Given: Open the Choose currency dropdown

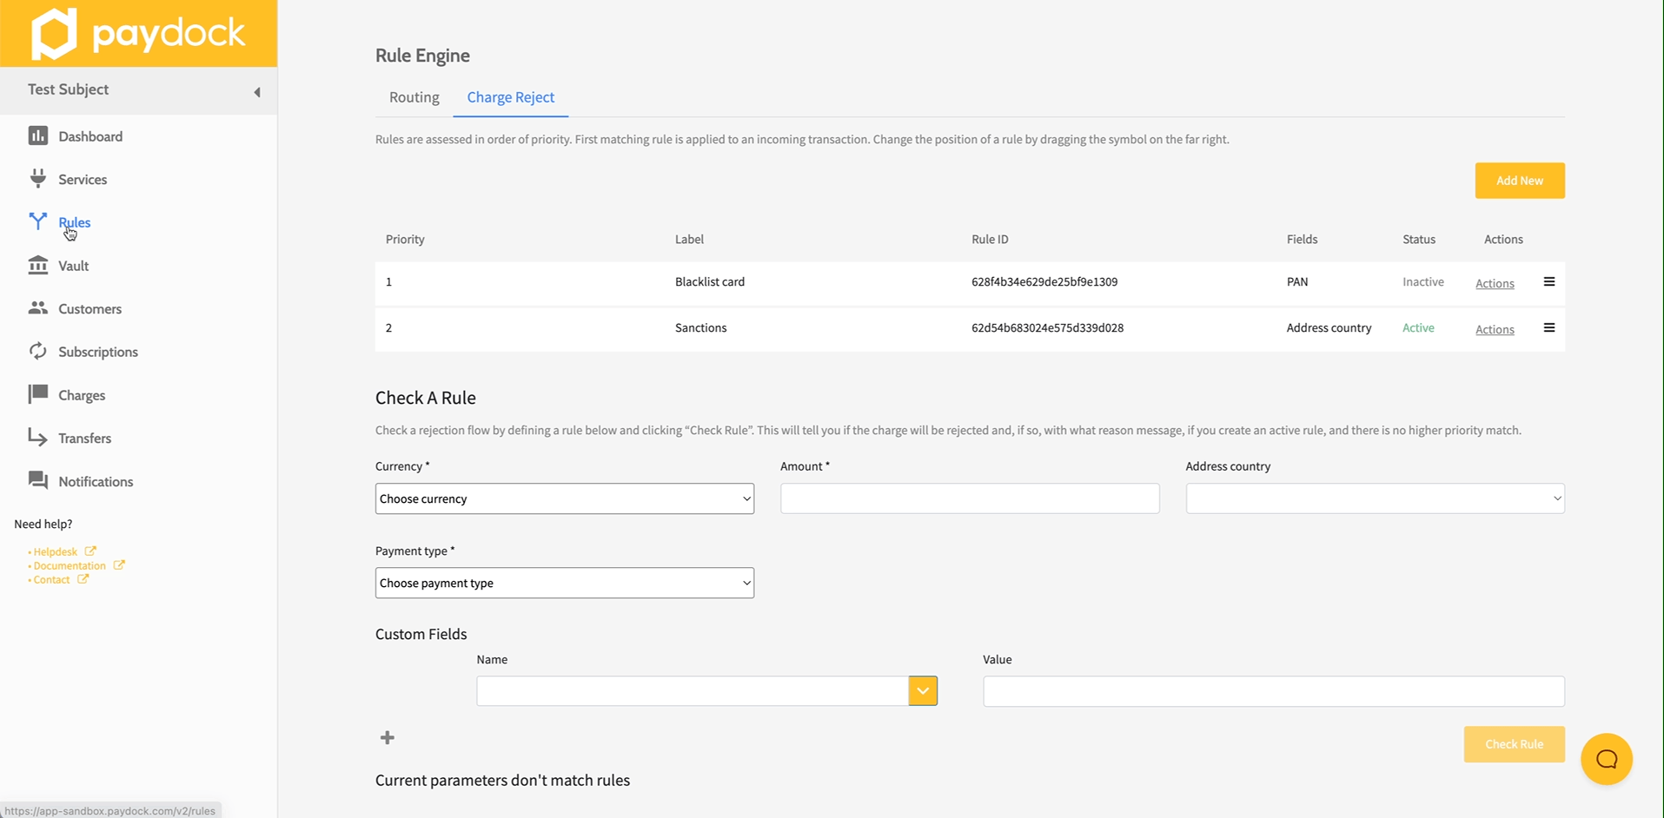Looking at the screenshot, I should tap(564, 498).
